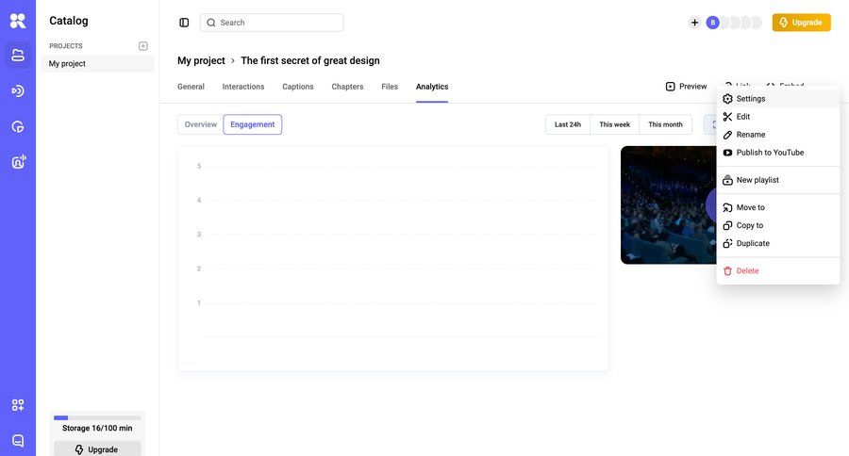Viewport: 849px width, 456px height.
Task: Click the yellow Upgrade button
Action: click(801, 23)
